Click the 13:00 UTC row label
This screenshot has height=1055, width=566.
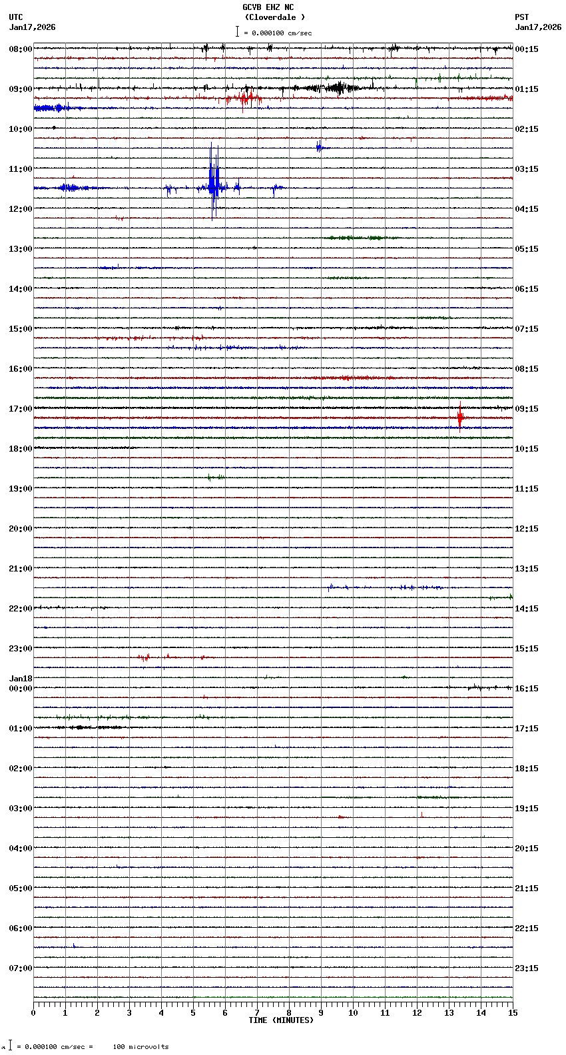(x=21, y=249)
